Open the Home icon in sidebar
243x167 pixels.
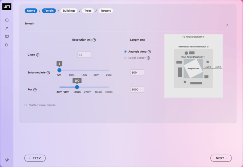(x=7, y=20)
